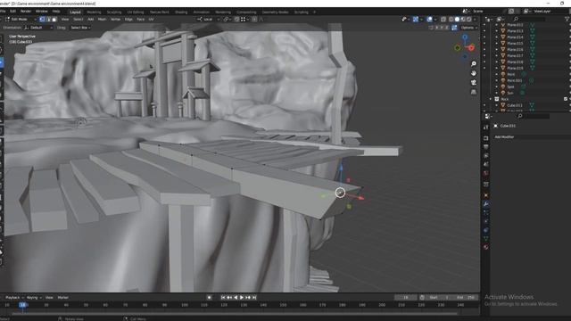571x321 pixels.
Task: Open the Window menu
Action: click(42, 12)
